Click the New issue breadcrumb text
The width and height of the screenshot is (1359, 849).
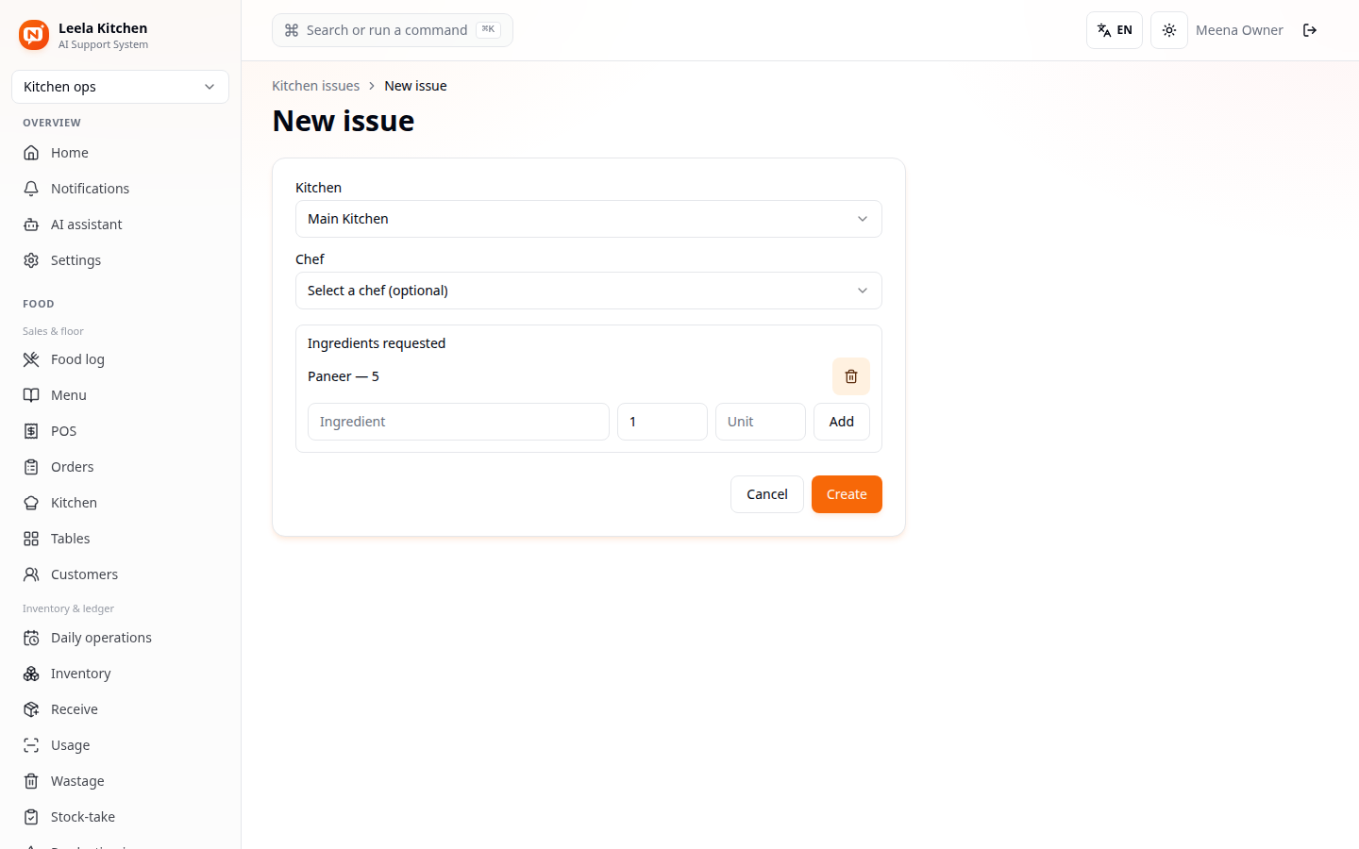[x=415, y=86]
